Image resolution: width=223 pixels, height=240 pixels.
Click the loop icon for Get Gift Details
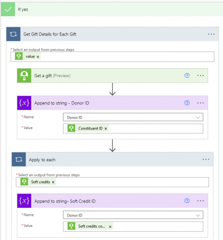coord(13,34)
